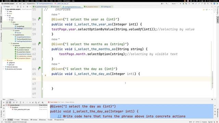Open the Navigate menu
Viewport: 219px width, 123px height.
click(27, 1)
